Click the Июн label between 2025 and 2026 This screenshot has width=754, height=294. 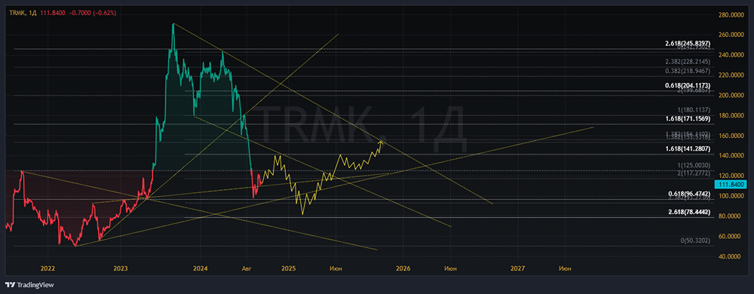[336, 268]
